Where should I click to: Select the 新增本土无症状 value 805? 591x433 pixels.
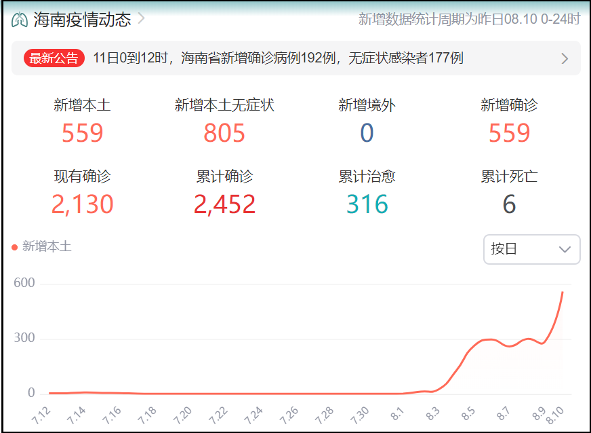click(x=224, y=133)
